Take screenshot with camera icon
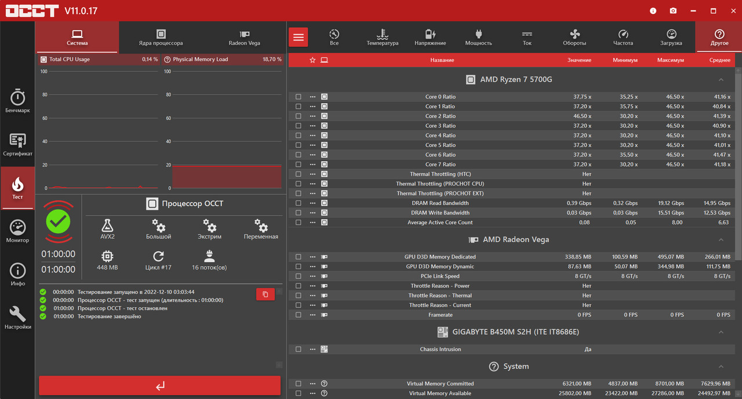The height and width of the screenshot is (399, 742). click(673, 10)
